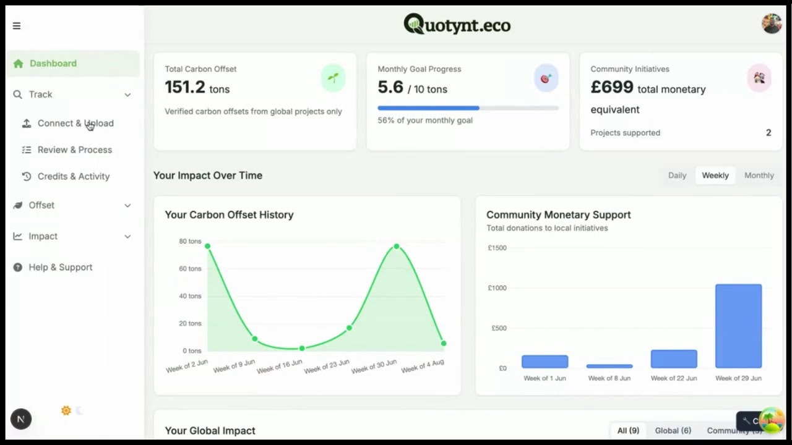Click the Week of 29 Jun bar
Image resolution: width=792 pixels, height=445 pixels.
tap(738, 326)
